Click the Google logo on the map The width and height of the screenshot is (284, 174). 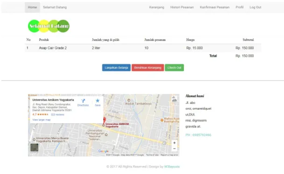coord(104,151)
